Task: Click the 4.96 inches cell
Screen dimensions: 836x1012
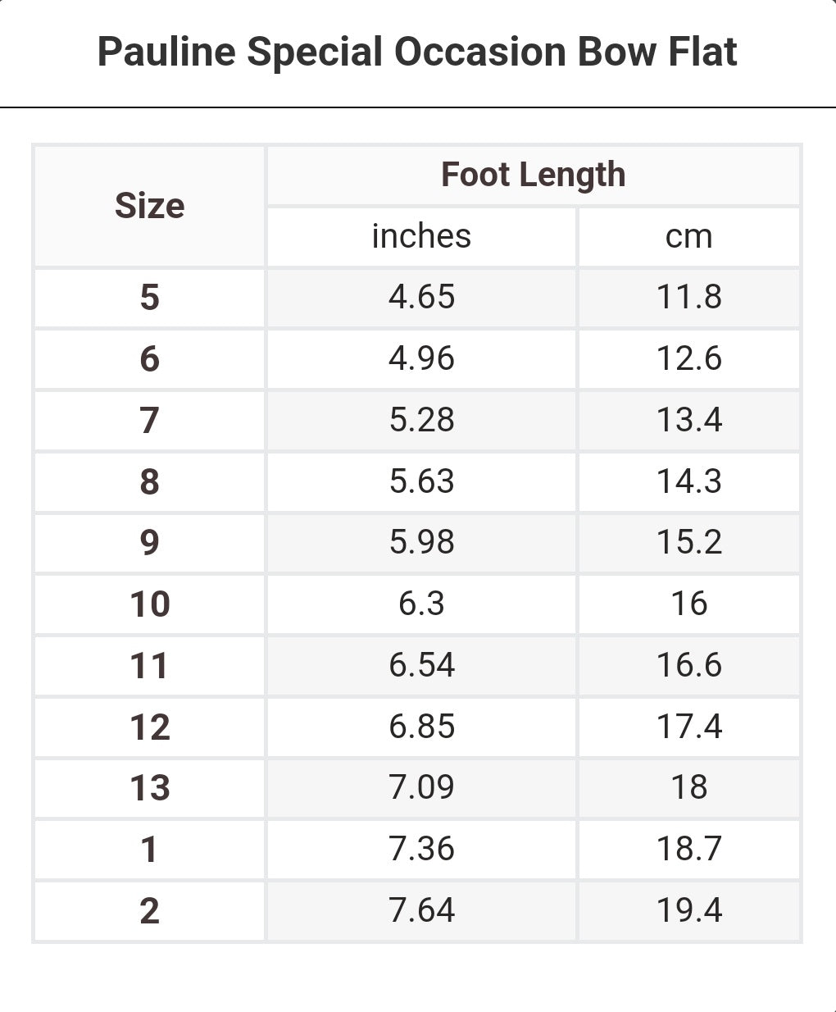Action: coord(421,358)
